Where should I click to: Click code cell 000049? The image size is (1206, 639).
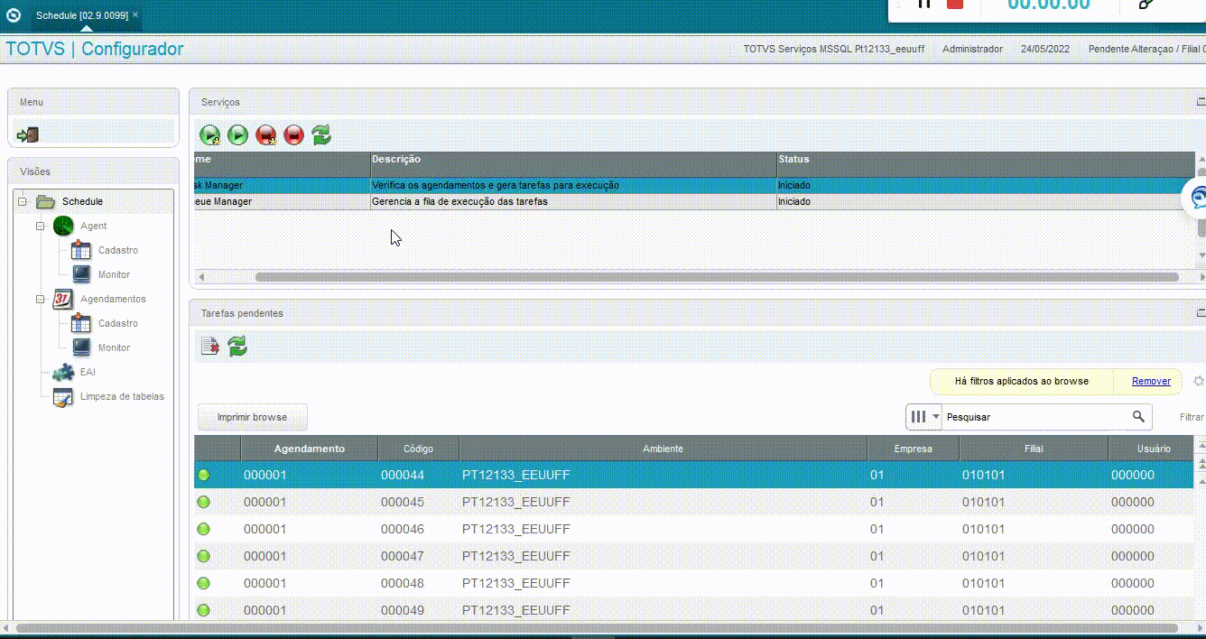coord(403,610)
